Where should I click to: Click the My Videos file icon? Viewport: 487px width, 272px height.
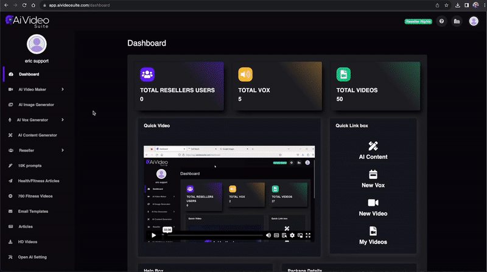point(373,231)
